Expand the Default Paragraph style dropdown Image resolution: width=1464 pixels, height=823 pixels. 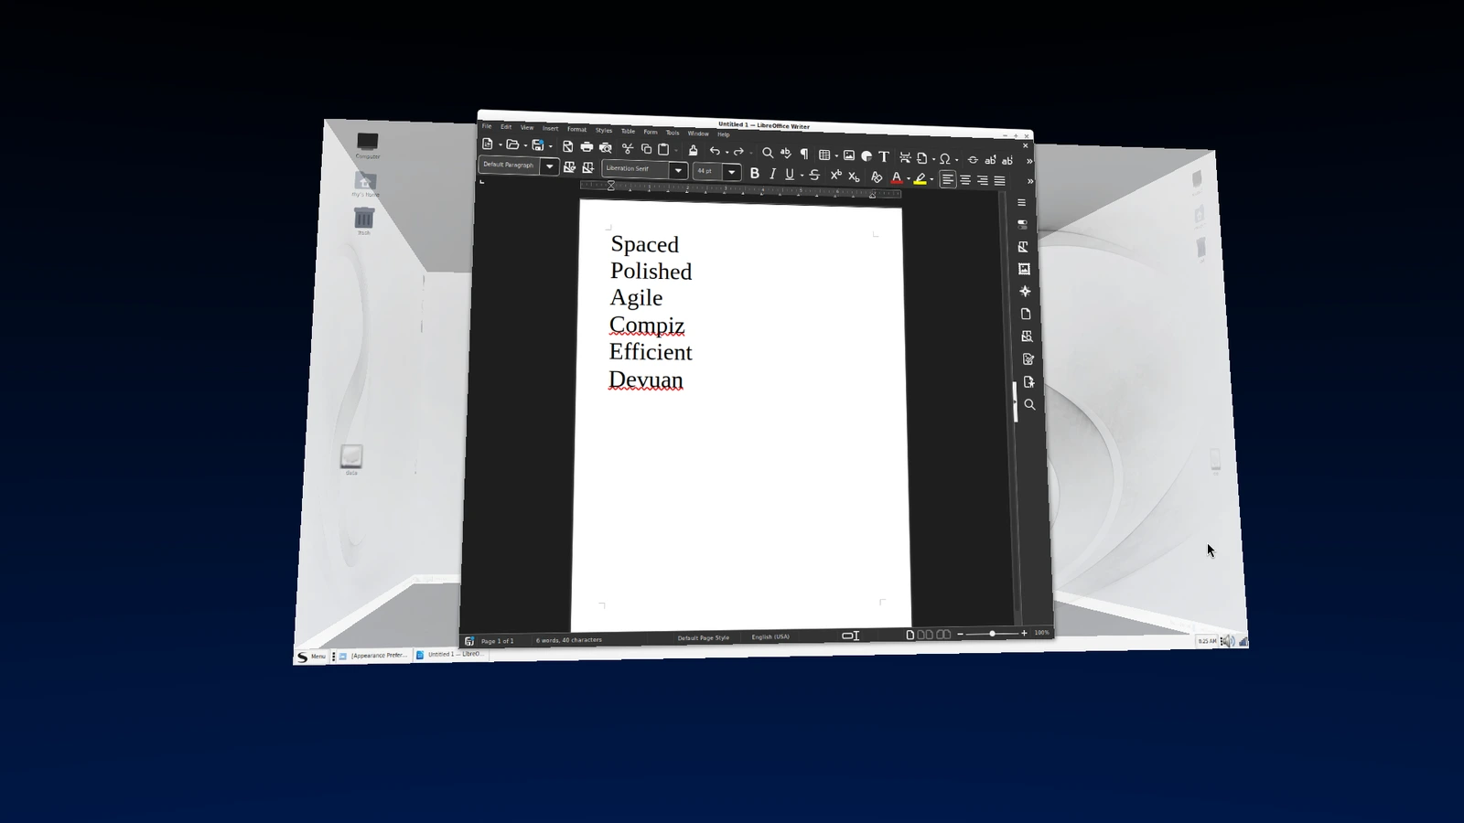(549, 166)
